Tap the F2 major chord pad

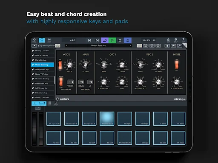pos(125,118)
